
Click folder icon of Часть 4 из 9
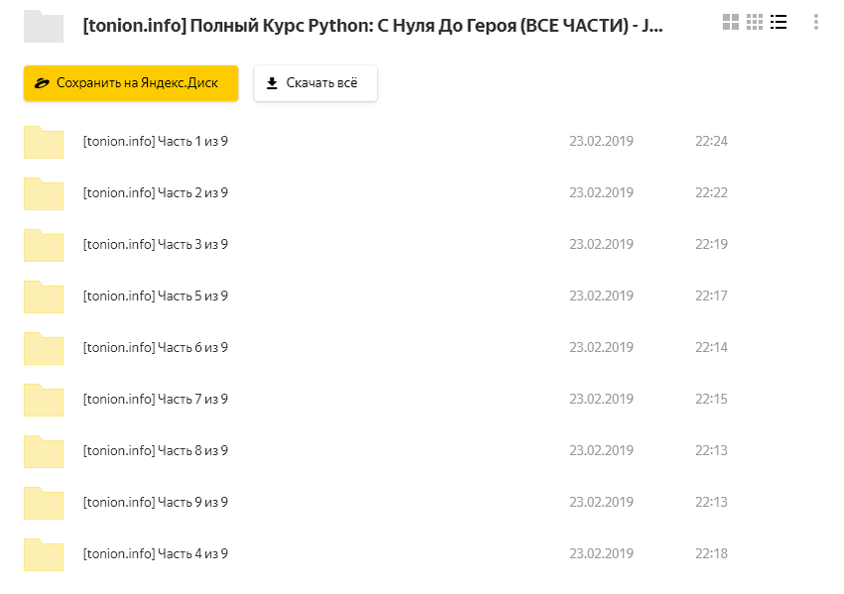[x=44, y=554]
